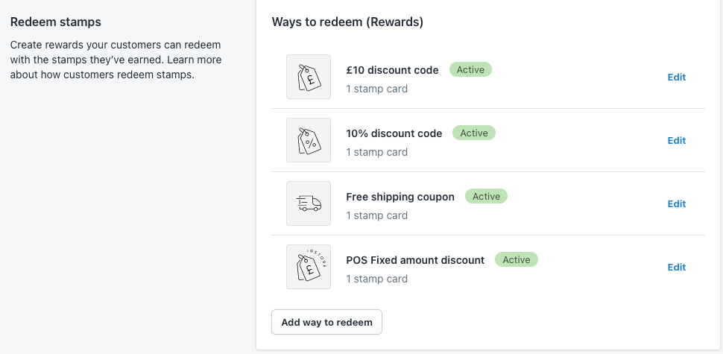This screenshot has height=354, width=723.
Task: Click Active badge beside POS Fixed amount discount
Action: coord(516,259)
